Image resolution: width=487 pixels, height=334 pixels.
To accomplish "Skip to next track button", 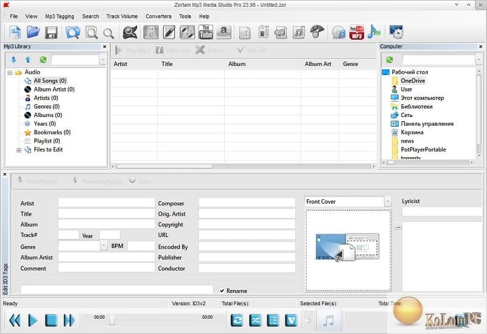I will 69,320.
